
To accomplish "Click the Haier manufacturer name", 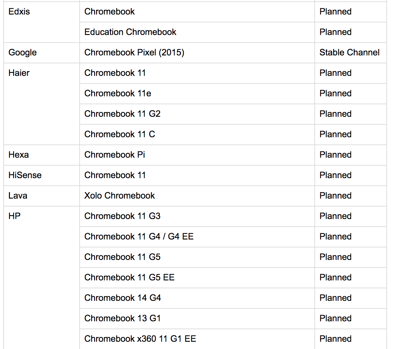I will 19,73.
